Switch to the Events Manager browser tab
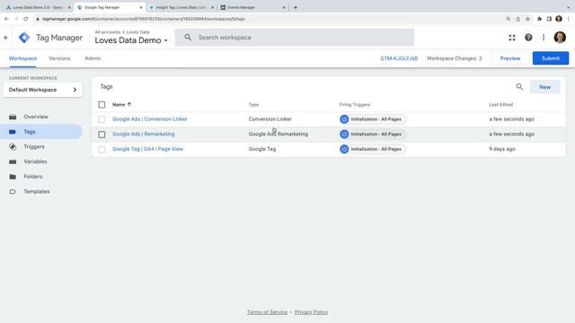The image size is (575, 323). 253,7
